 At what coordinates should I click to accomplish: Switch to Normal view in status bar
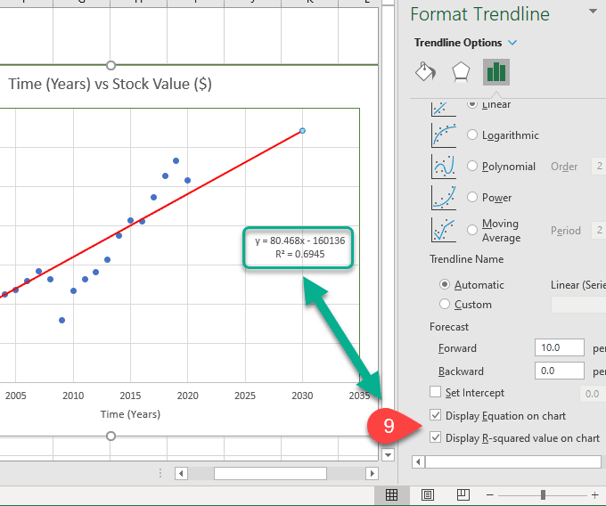tap(391, 494)
